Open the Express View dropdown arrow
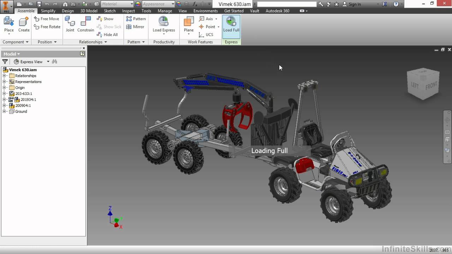Viewport: 452px width, 254px height. (x=48, y=62)
